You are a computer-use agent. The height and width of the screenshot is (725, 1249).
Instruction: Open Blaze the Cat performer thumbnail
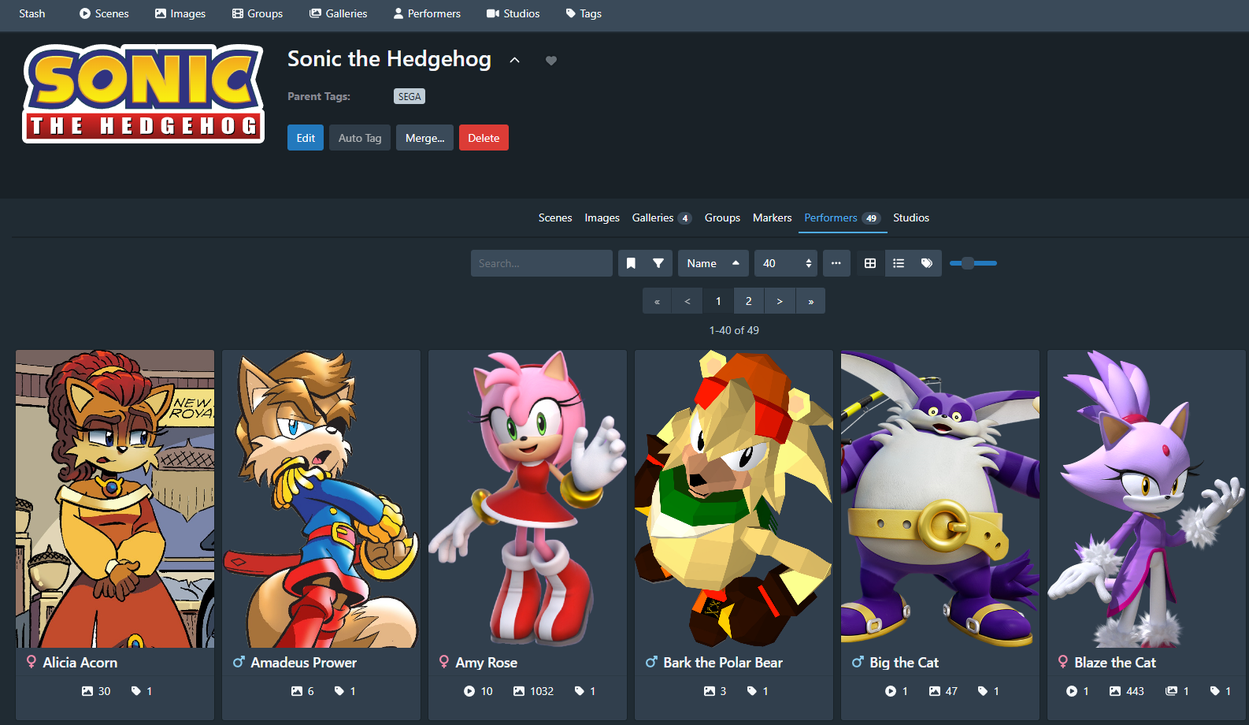1147,499
